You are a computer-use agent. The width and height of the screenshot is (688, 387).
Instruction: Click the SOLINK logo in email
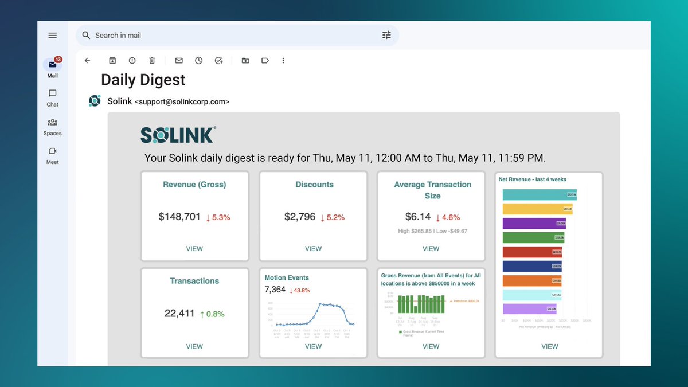[x=178, y=135]
